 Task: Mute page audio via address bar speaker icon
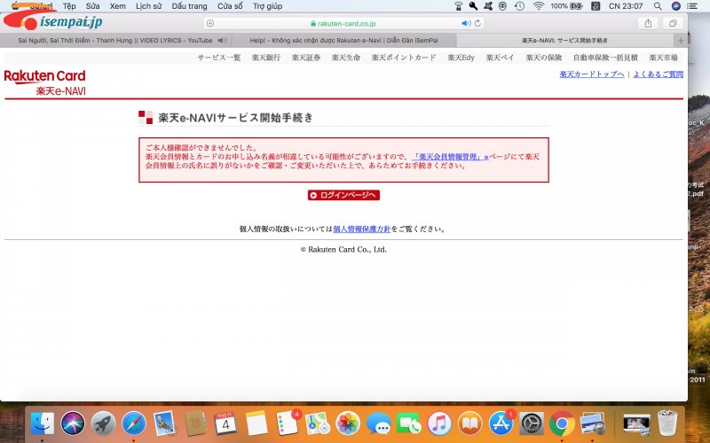tap(466, 24)
